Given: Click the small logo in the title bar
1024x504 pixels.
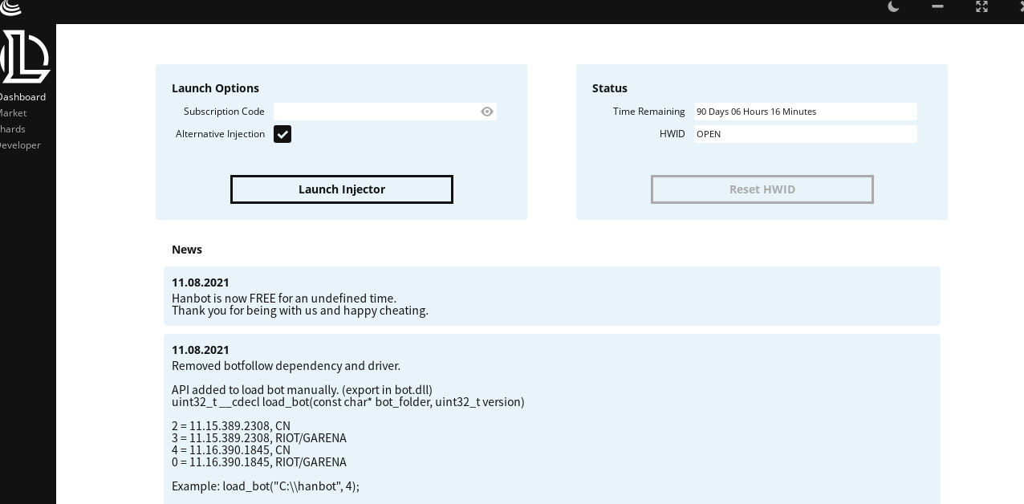Looking at the screenshot, I should [x=10, y=6].
